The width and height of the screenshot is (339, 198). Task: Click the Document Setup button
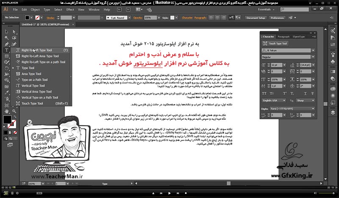click(x=256, y=18)
